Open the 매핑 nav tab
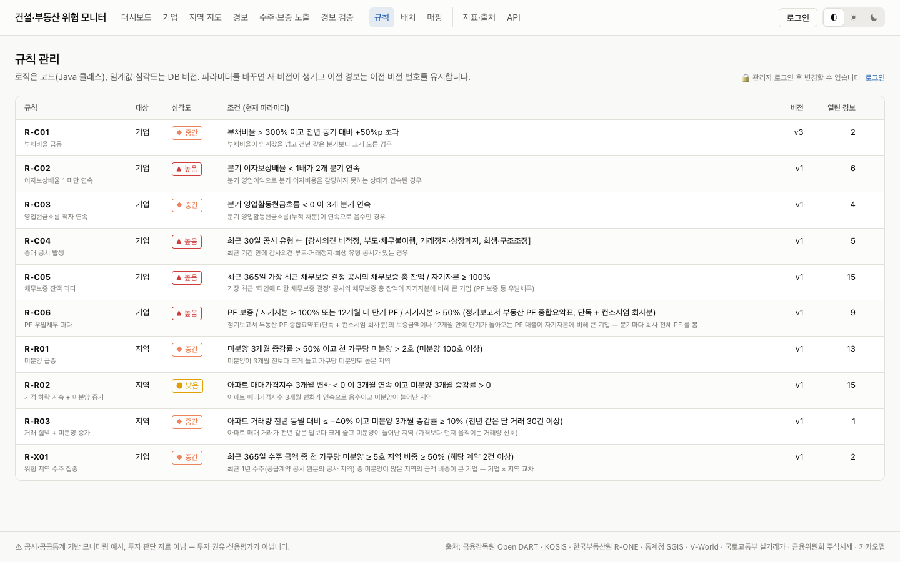 point(434,17)
